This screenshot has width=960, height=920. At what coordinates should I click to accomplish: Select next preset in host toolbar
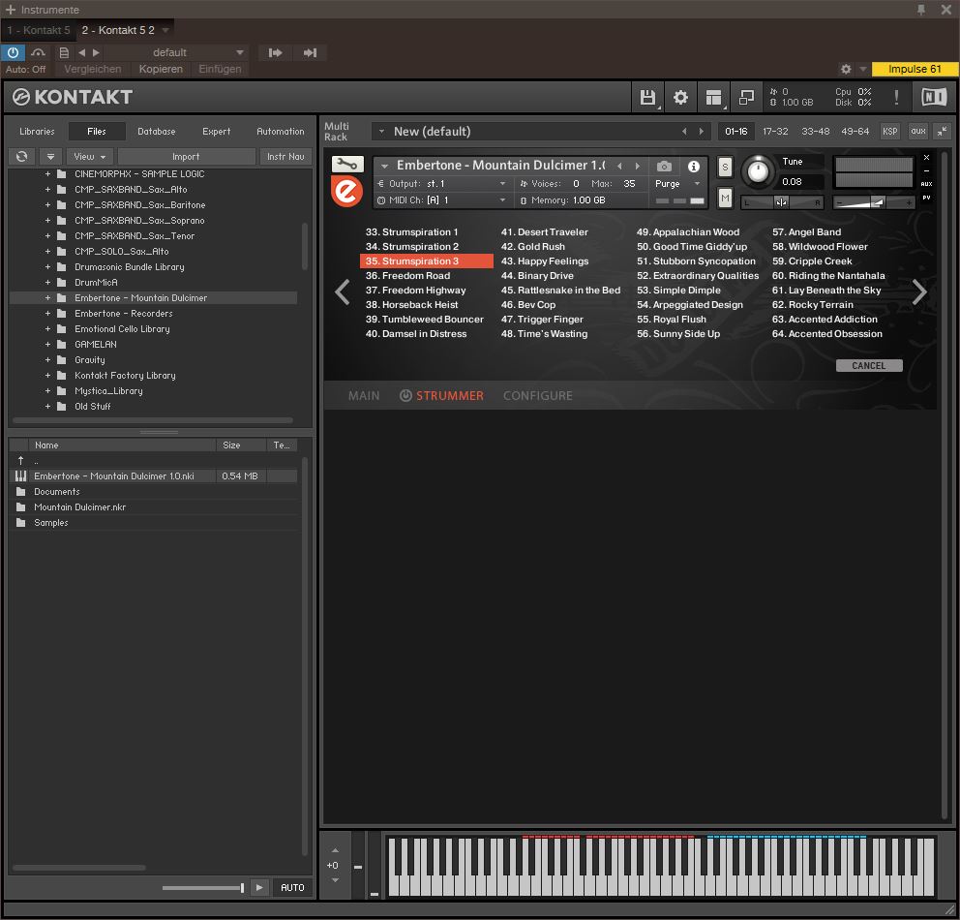click(x=96, y=52)
